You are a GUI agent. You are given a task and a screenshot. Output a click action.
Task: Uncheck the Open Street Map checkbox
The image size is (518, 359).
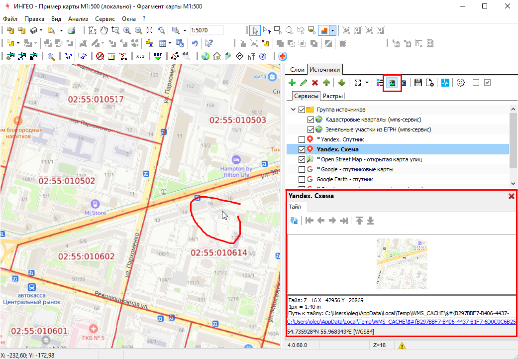(301, 159)
